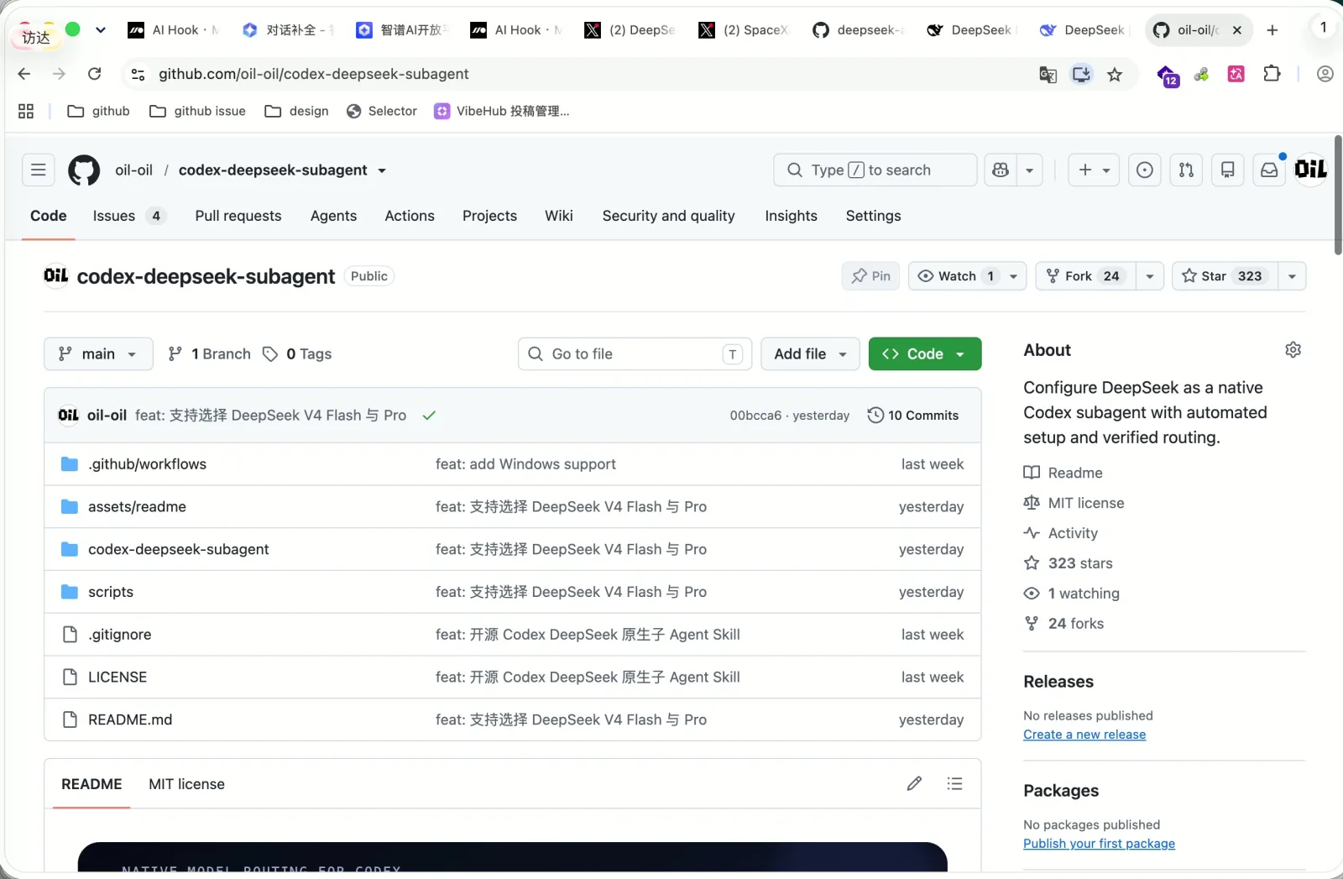Viewport: 1343px width, 879px height.
Task: Switch to the deepseek GitHub browser tab
Action: pyautogui.click(x=858, y=30)
